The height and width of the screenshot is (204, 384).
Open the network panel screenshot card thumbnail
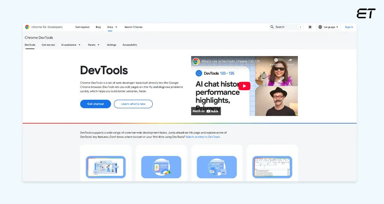click(x=272, y=167)
